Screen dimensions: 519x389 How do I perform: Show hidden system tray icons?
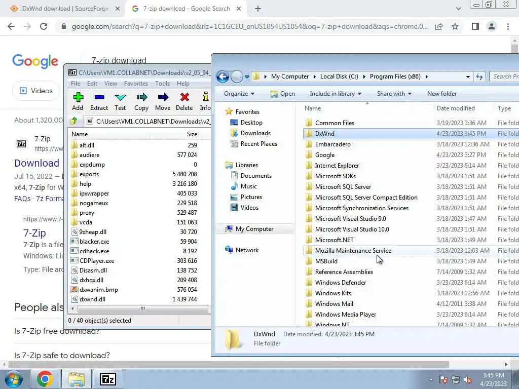pos(431,380)
